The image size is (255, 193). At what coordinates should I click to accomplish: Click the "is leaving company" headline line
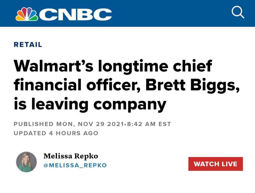[90, 104]
